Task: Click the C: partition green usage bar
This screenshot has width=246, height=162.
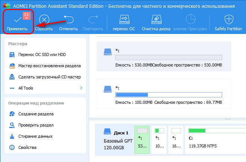Action: [217, 131]
